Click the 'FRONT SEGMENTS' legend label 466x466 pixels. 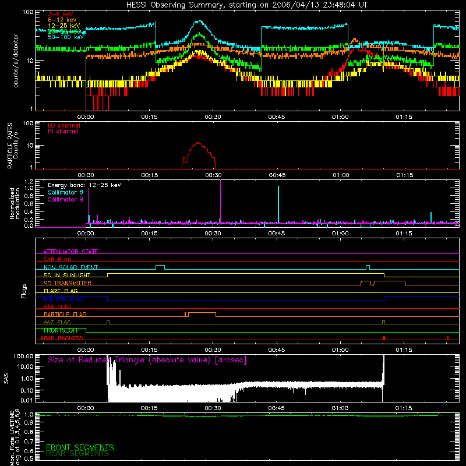[80, 447]
